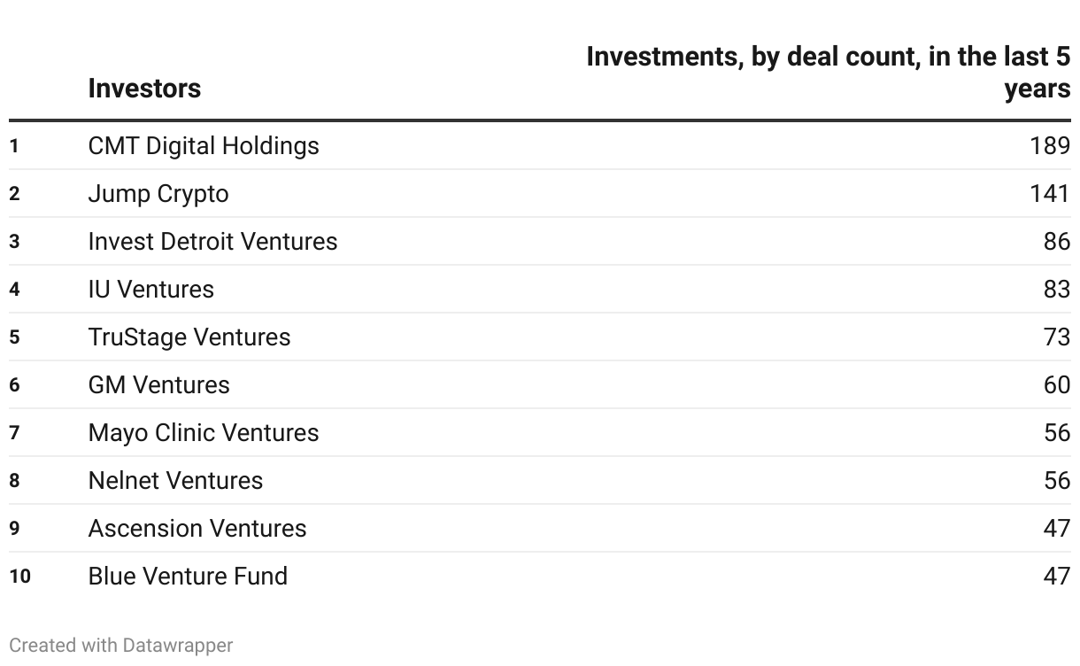Click rank number 10
This screenshot has height=666, width=1080.
click(x=19, y=577)
